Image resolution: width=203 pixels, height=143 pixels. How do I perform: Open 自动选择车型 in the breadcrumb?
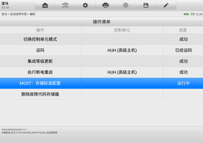[x=18, y=14]
